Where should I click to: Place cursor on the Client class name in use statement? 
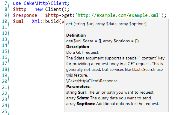(59, 3)
